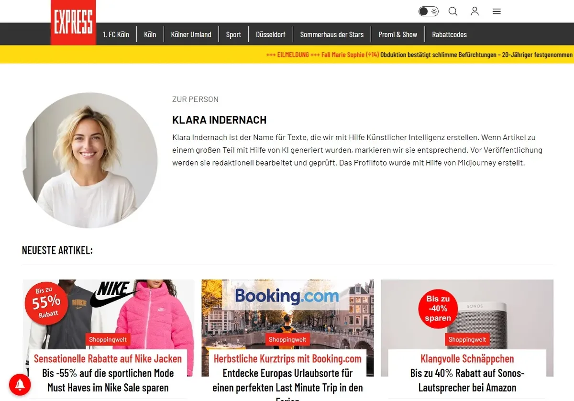574x401 pixels.
Task: Open the Rabattcodes menu link
Action: [449, 34]
